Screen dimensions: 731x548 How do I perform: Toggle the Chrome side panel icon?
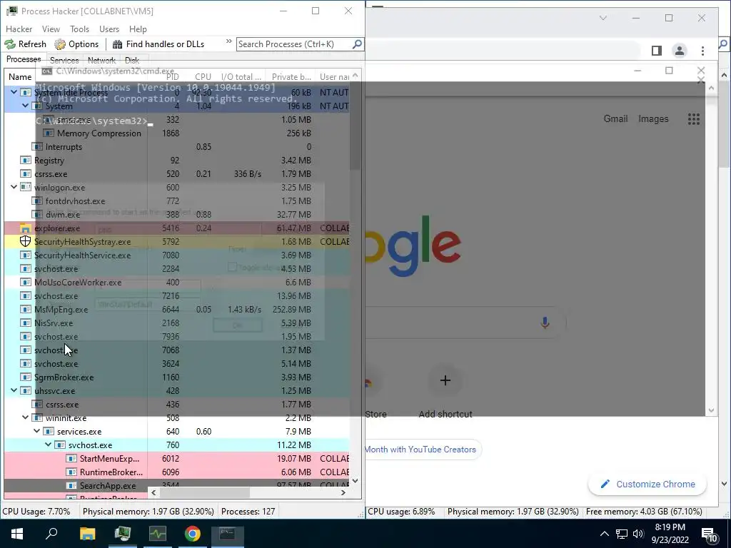657,51
